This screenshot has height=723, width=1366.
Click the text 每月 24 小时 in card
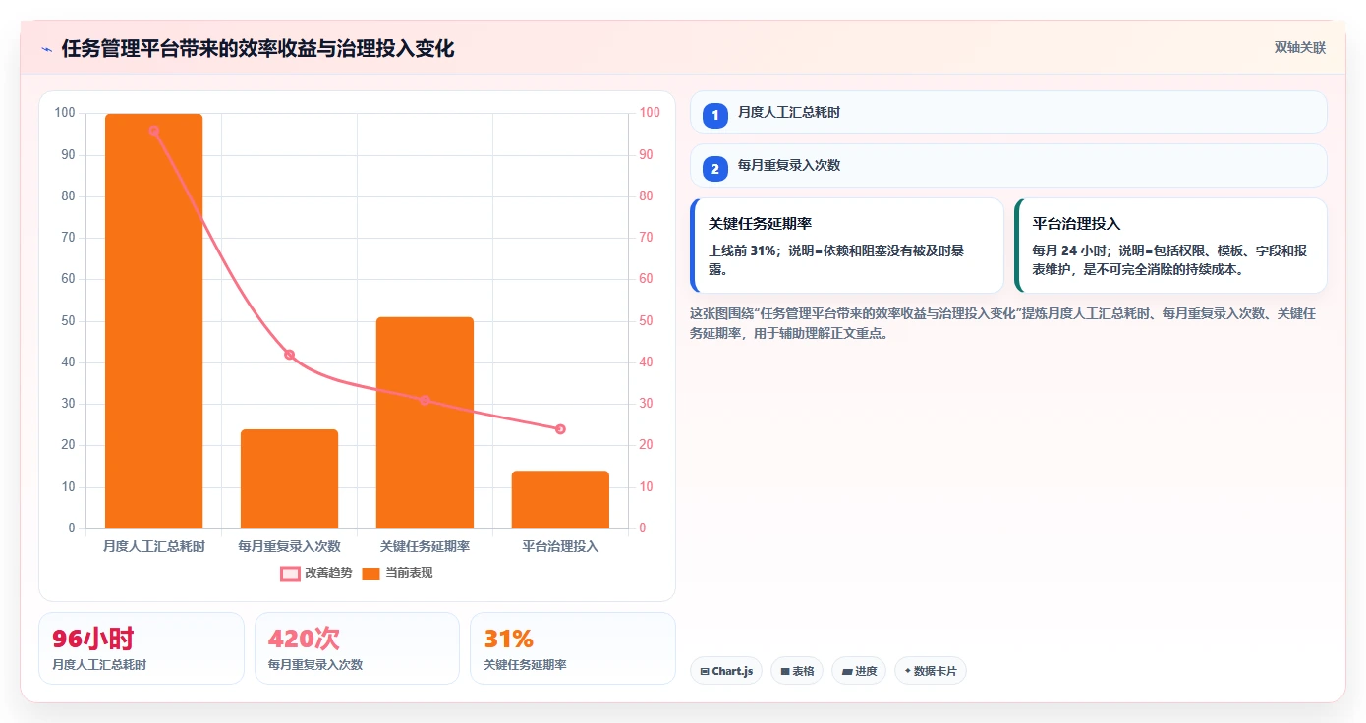coord(1069,250)
